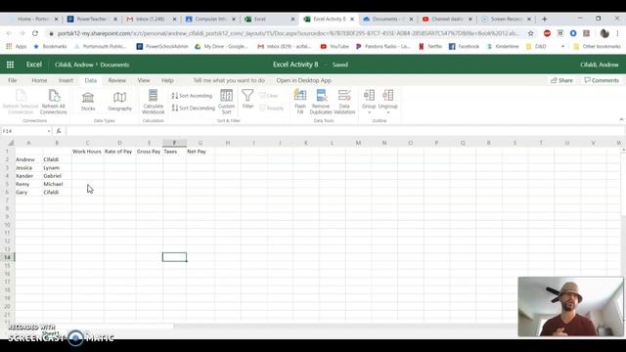Click the insert function fx icon
Viewport: 626px width, 352px height.
click(x=59, y=131)
